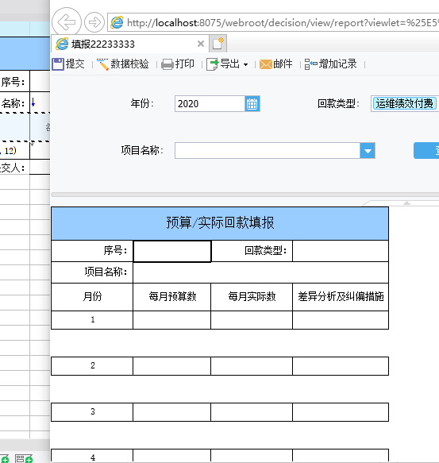Image resolution: width=439 pixels, height=463 pixels.
Task: Click the 差异分析 cell for month 3
Action: tap(341, 412)
